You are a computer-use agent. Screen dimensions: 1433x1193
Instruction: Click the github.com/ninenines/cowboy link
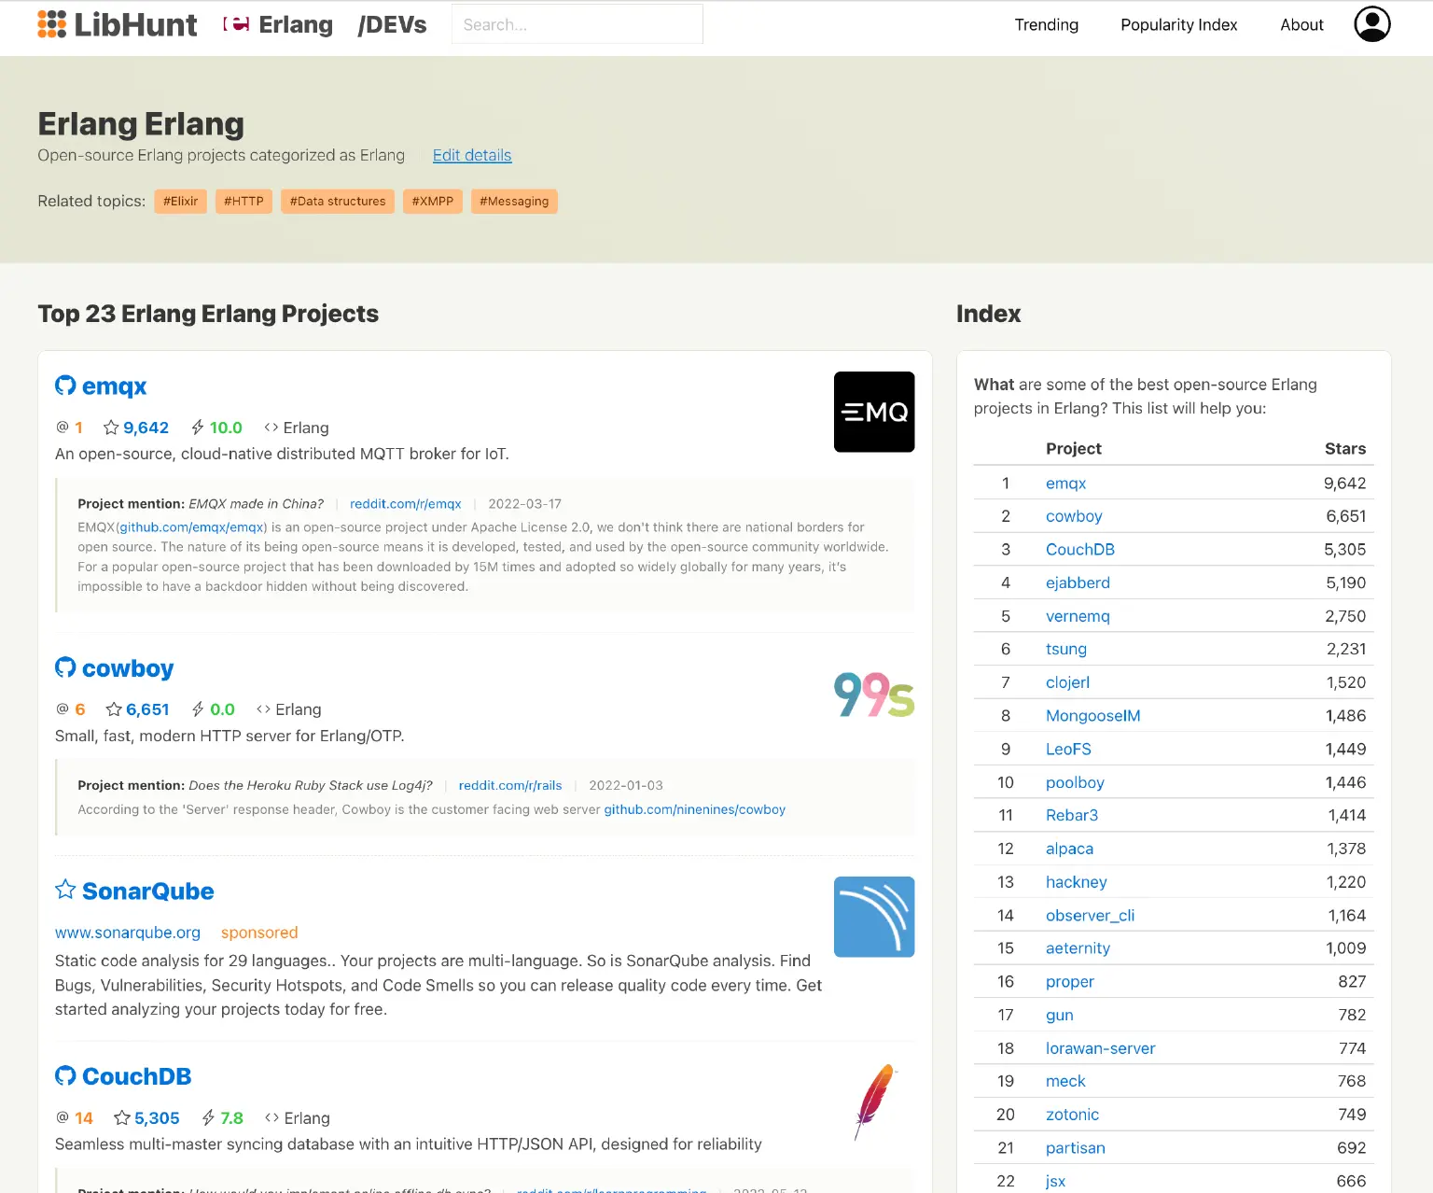point(694,809)
